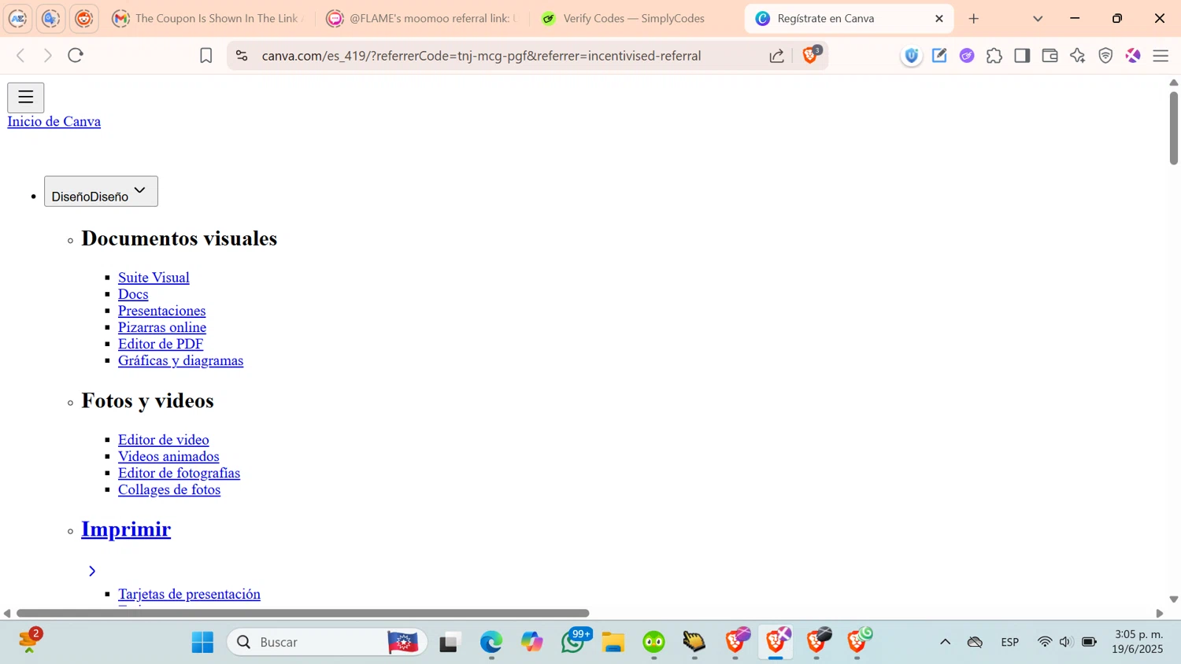
Task: Open the Extensions puzzle piece menu
Action: [x=994, y=55]
